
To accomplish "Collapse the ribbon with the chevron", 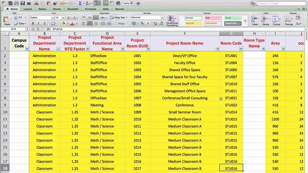I will 298,9.
